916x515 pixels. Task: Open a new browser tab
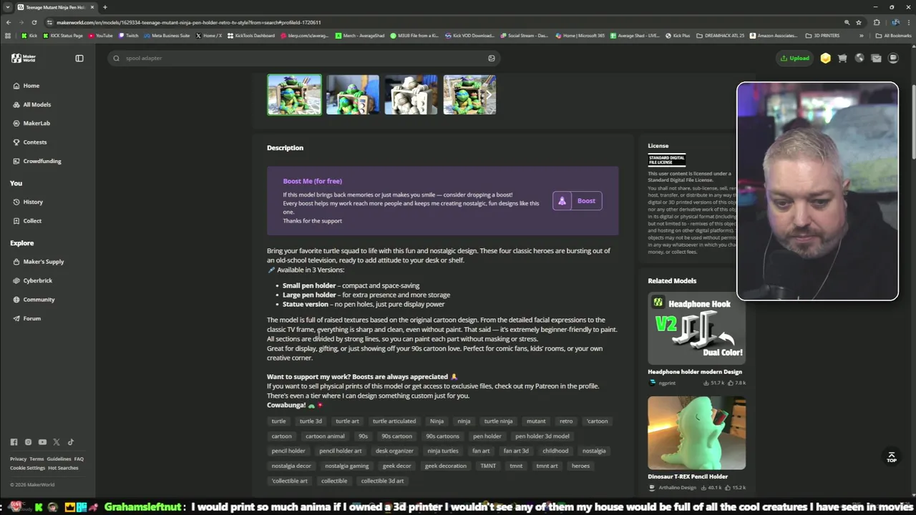[x=104, y=7]
